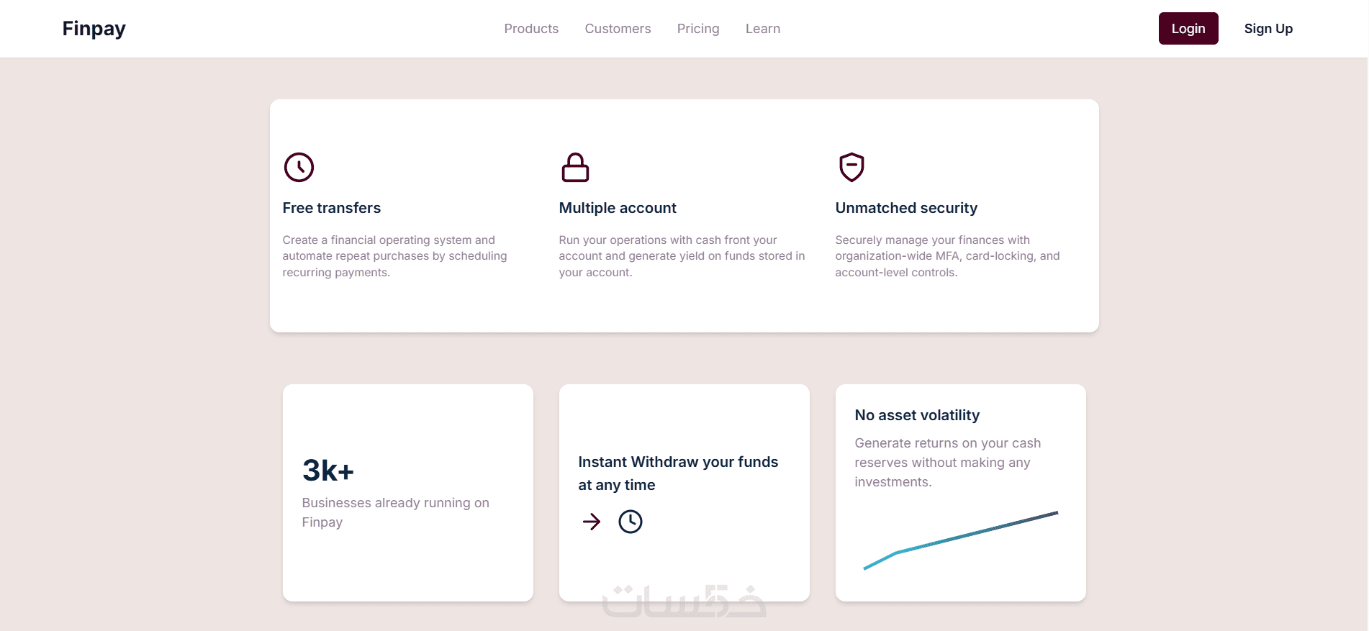
Task: Click the No asset volatility heading
Action: click(x=917, y=415)
